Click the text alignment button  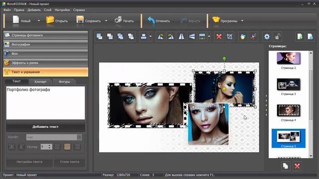click(57, 147)
